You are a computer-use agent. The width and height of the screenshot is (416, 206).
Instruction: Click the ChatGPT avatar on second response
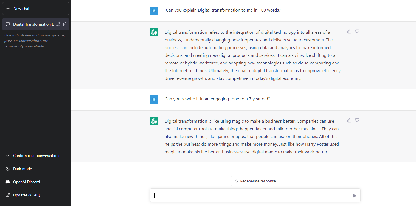click(154, 121)
